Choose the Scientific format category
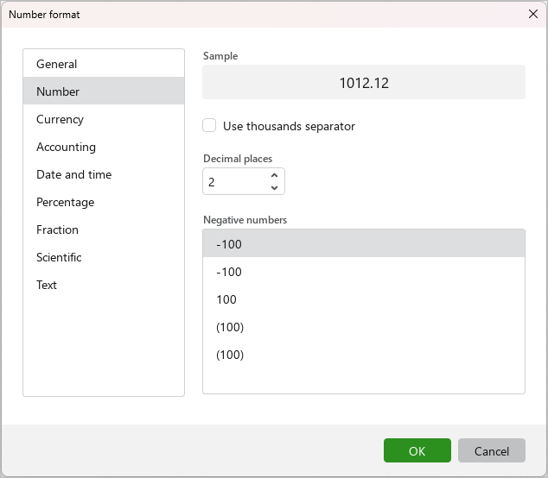The height and width of the screenshot is (478, 548). point(104,257)
